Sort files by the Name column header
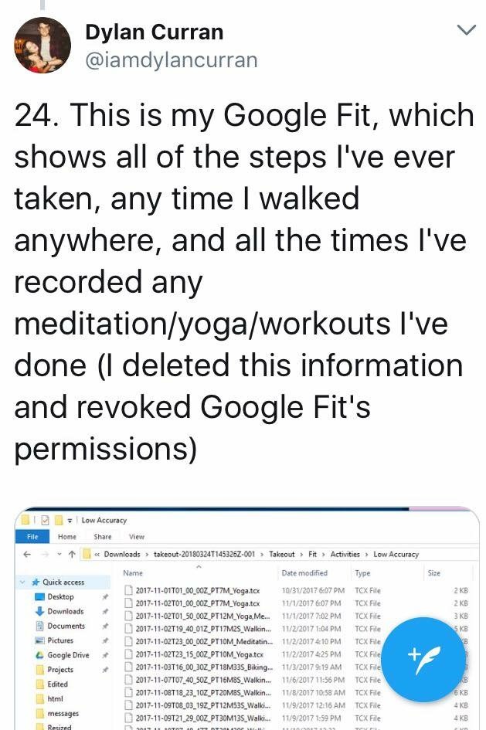Screen dimensions: 486x730 click(133, 573)
